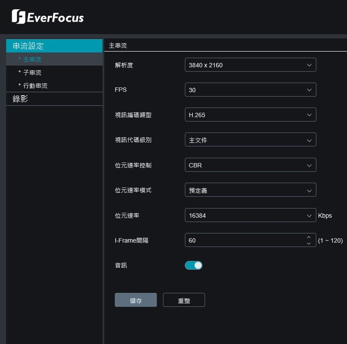Click the 重整 refresh button
This screenshot has width=347, height=344.
tap(184, 300)
